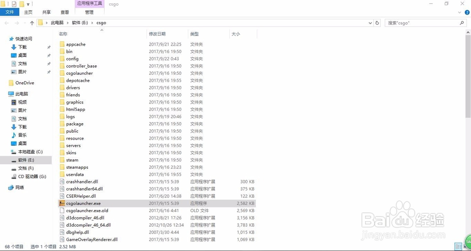Click the crashhandler.dll file icon
Viewport: 471px width, 251px height.
click(62, 181)
